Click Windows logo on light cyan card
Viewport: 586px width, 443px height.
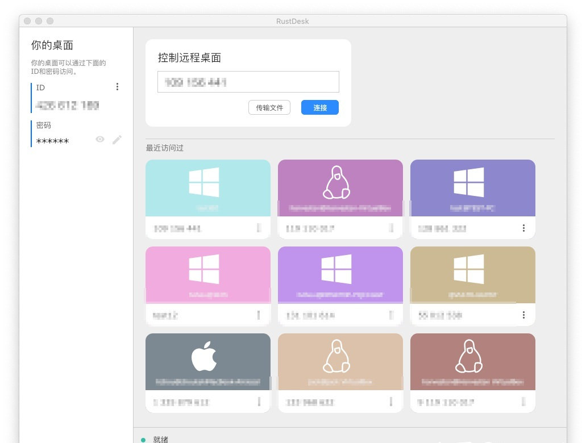point(204,182)
